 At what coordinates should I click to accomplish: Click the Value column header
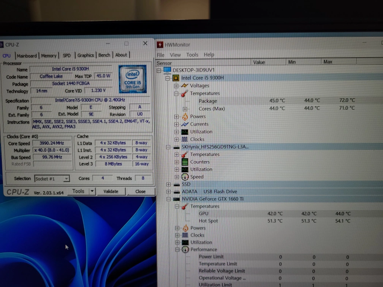[x=268, y=62]
